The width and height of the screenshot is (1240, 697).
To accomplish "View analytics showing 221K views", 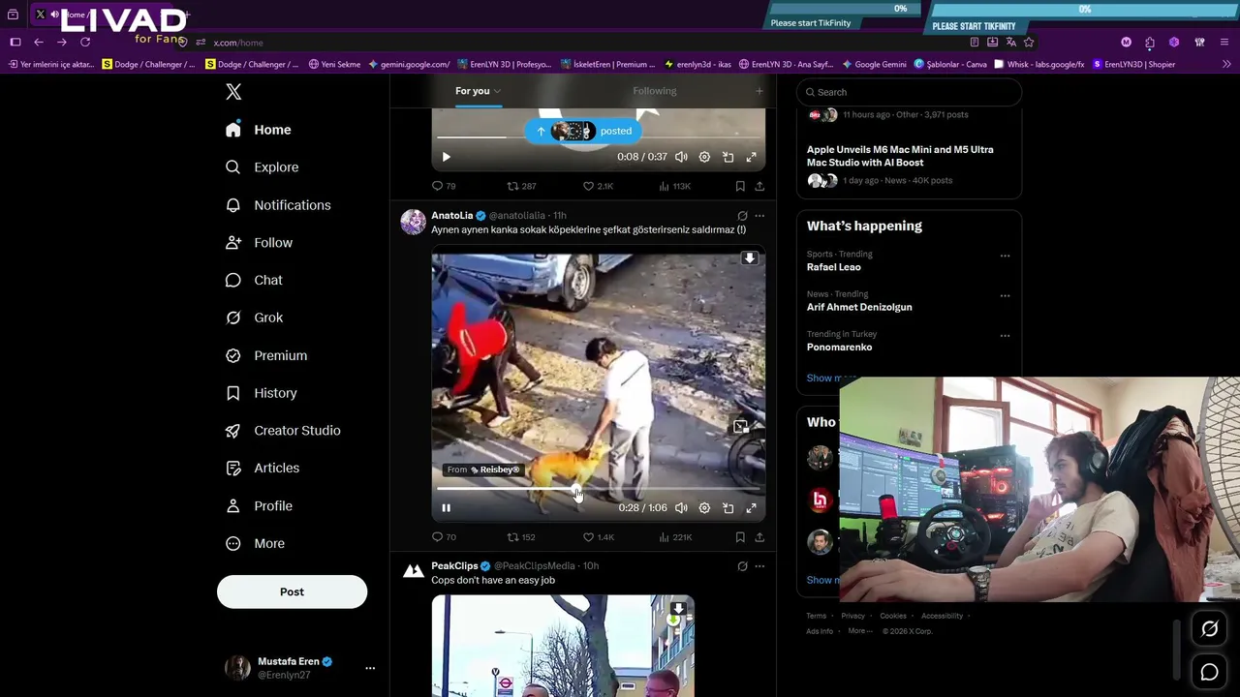I will [x=674, y=537].
